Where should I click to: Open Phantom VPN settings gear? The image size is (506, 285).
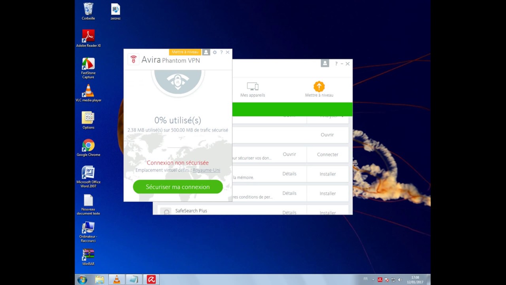click(215, 52)
